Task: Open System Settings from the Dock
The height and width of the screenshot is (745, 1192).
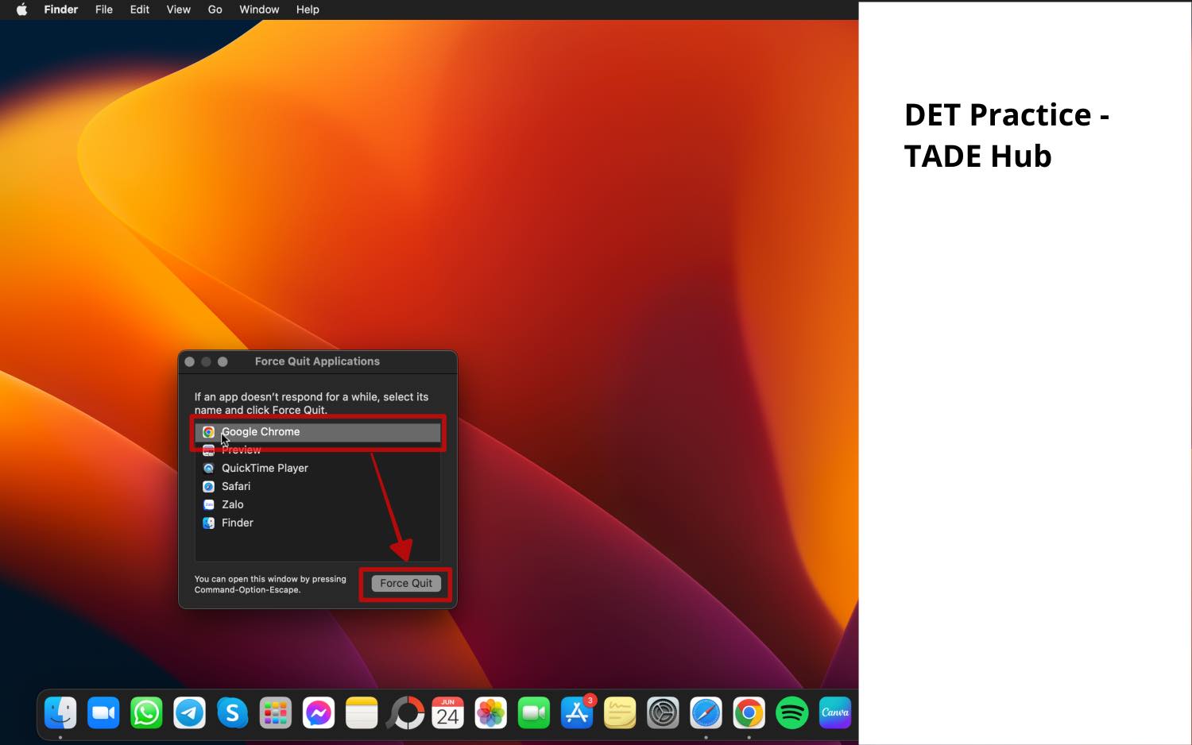Action: point(663,712)
